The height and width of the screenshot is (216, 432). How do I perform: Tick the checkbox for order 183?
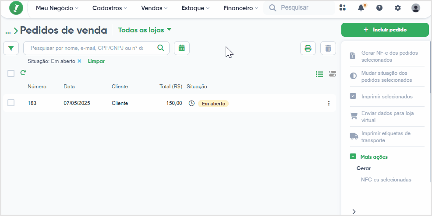[11, 103]
